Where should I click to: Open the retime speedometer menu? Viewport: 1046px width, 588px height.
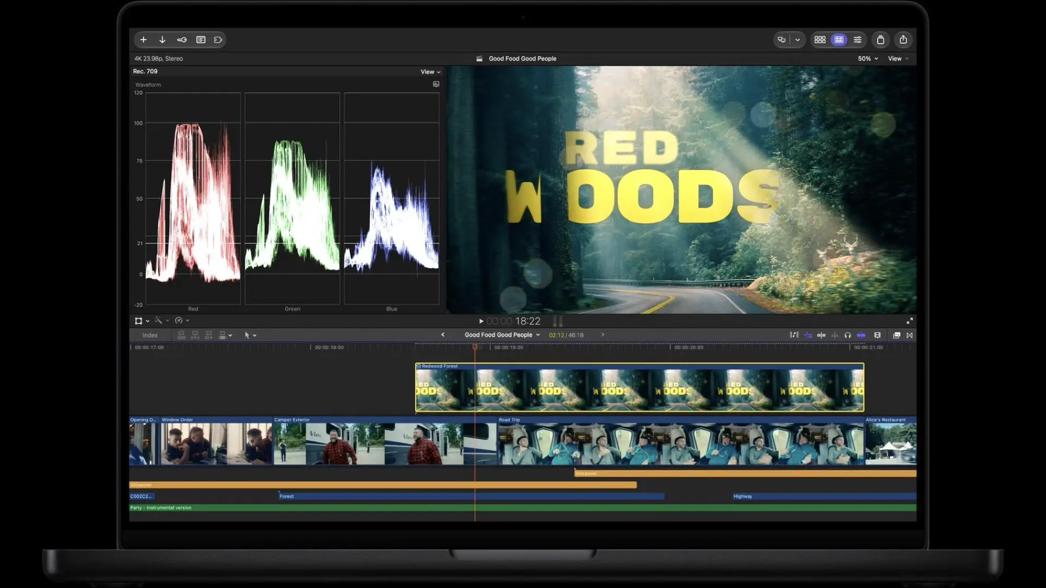tap(181, 321)
